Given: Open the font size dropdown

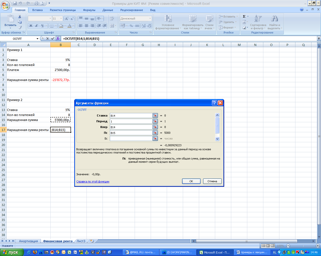Looking at the screenshot, I should (x=61, y=18).
